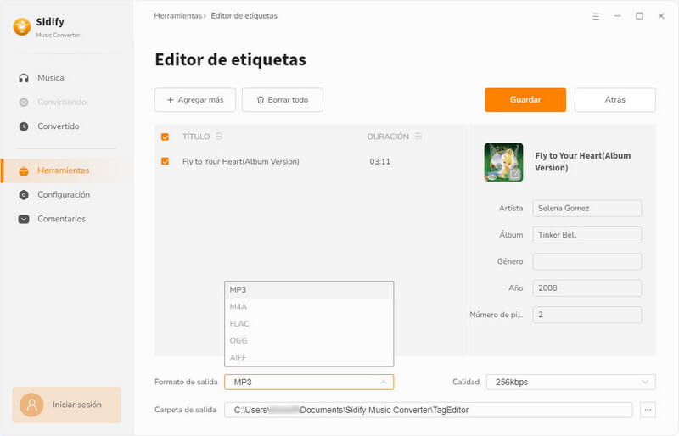Click the Álbum field with Tinker Bell
Screen dimensions: 679x436
coord(586,235)
